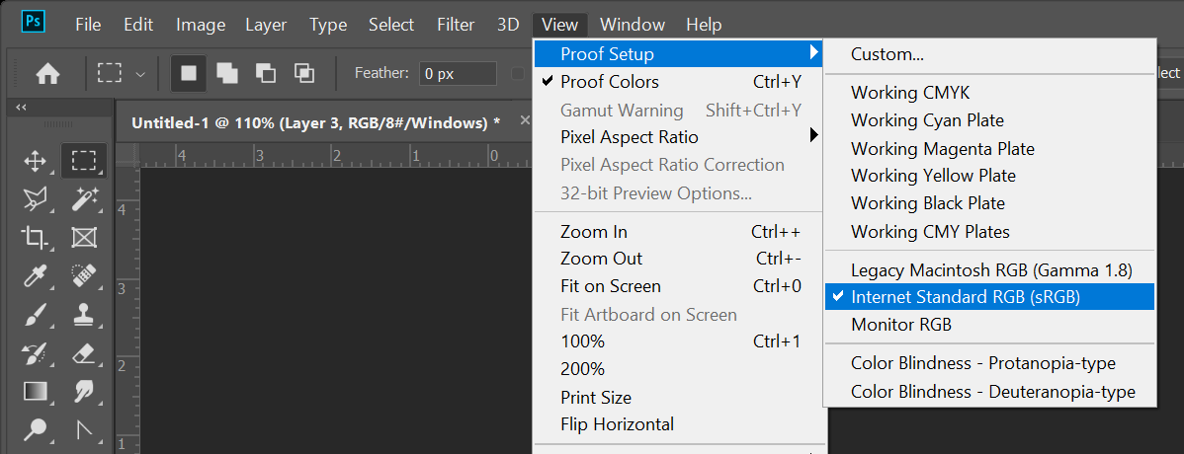This screenshot has width=1184, height=454.
Task: Select the Move tool
Action: pos(36,161)
